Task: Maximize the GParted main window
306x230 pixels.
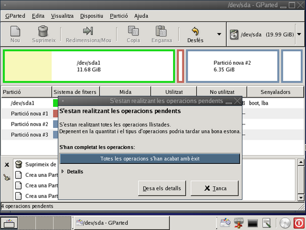Action: [292, 5]
